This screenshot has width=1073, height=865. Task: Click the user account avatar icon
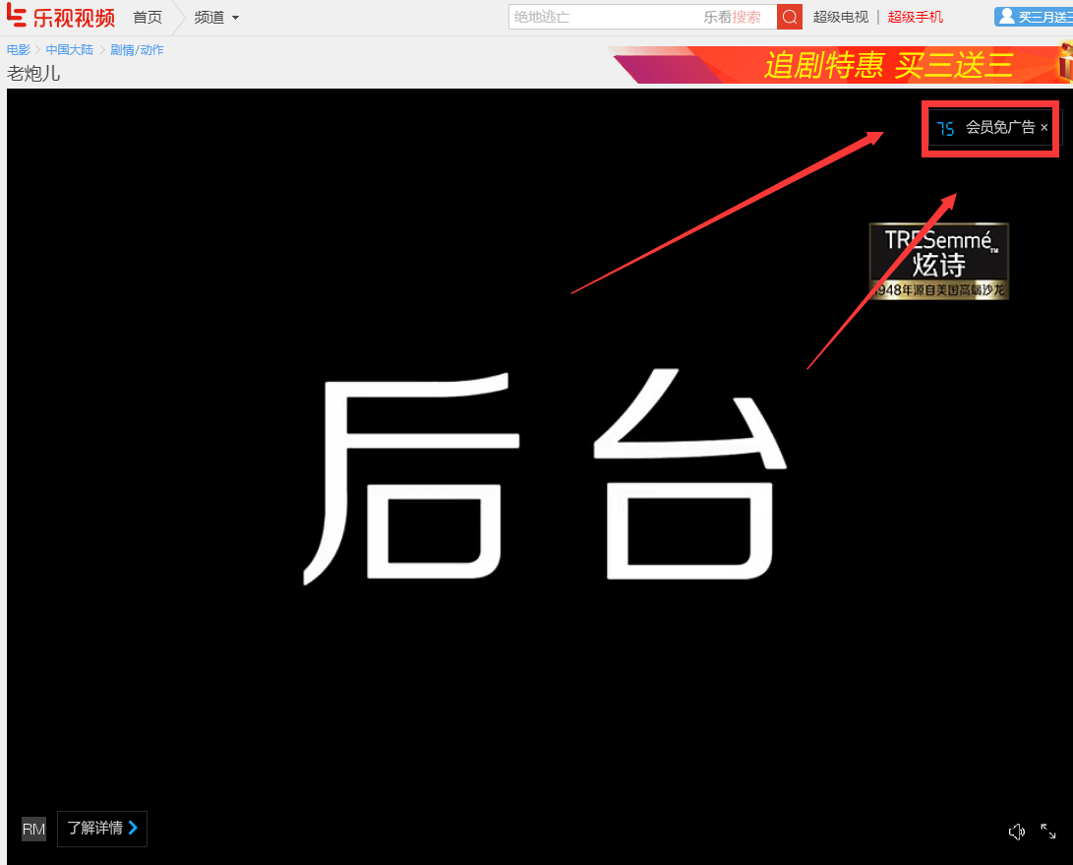1005,16
